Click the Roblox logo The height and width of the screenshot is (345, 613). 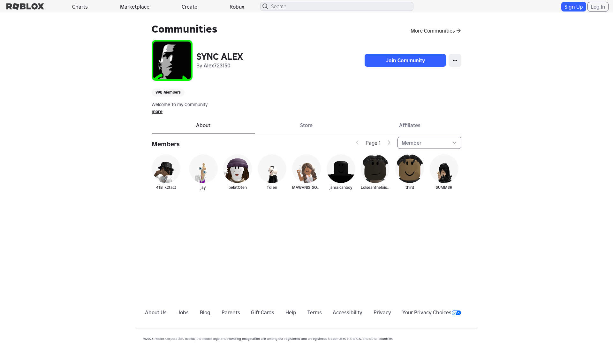pyautogui.click(x=25, y=6)
